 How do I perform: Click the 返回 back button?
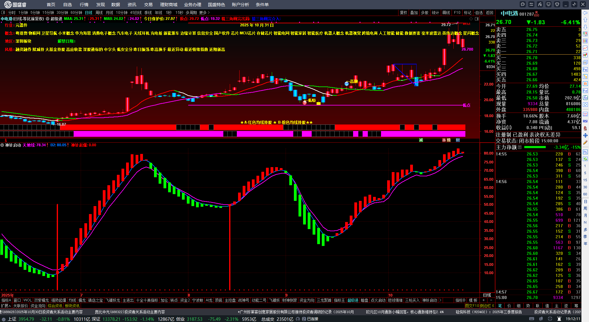490,13
